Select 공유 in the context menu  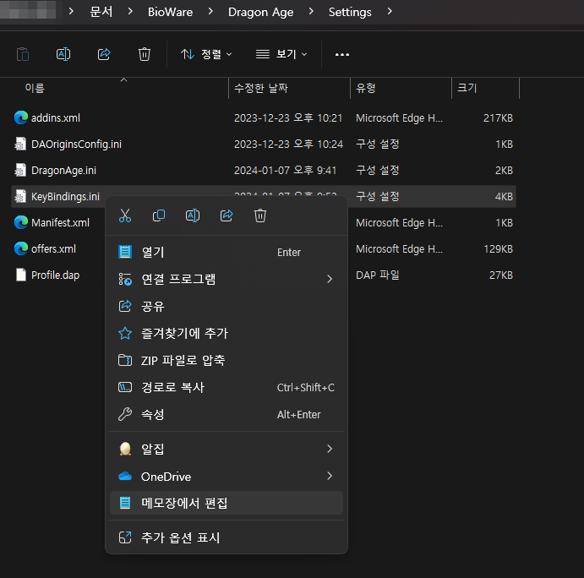227,306
